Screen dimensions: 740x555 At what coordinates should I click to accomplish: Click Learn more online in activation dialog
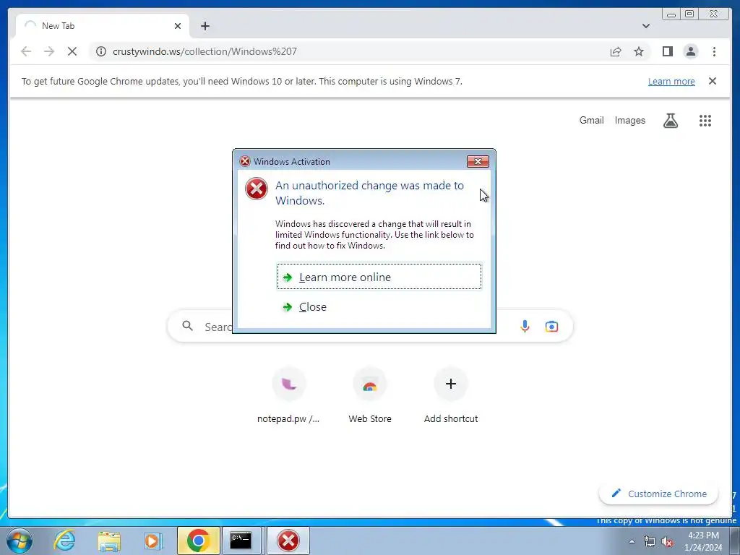[379, 277]
